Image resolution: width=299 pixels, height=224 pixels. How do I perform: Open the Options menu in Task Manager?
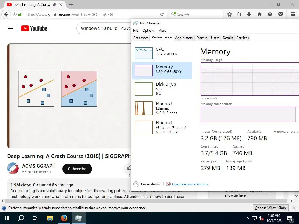pos(149,30)
